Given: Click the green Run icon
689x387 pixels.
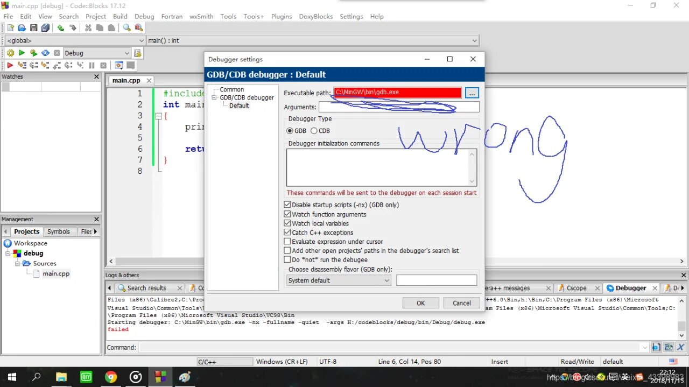Looking at the screenshot, I should tap(22, 53).
